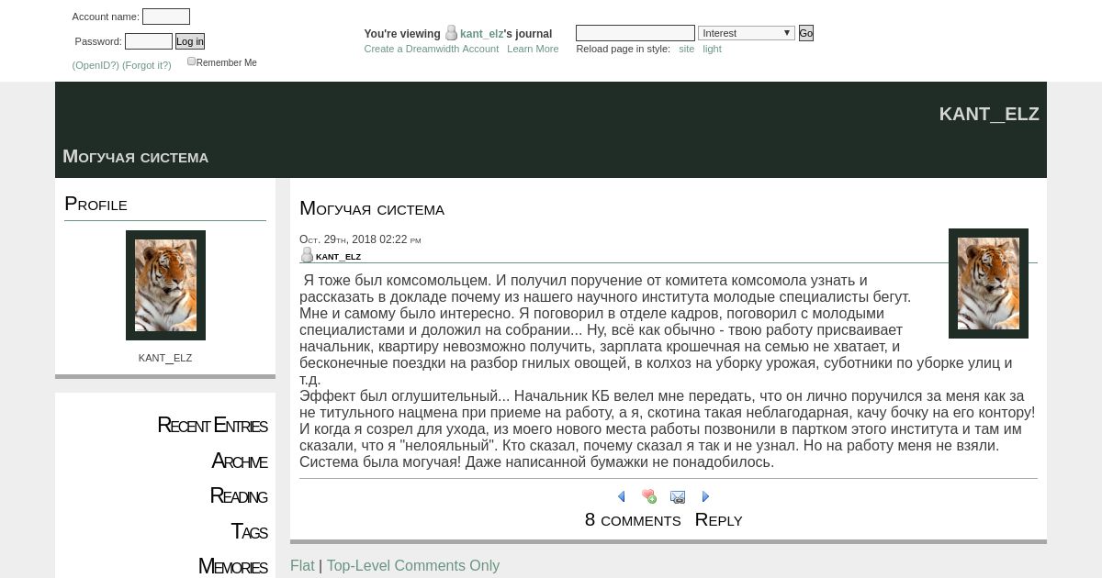This screenshot has height=578, width=1102.
Task: Click the OpenID? link
Action: pyautogui.click(x=96, y=65)
